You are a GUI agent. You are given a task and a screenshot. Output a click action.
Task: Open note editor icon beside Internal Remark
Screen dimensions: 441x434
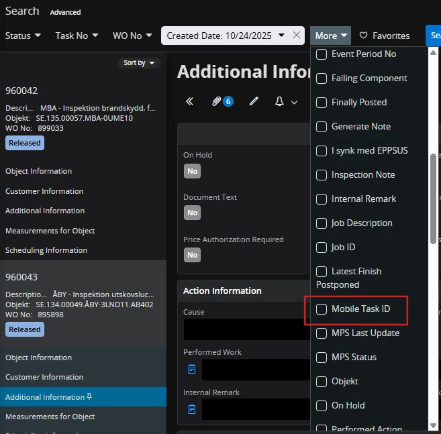[x=192, y=409]
